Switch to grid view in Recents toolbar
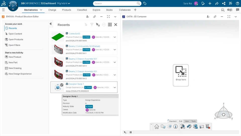The width and height of the screenshot is (241, 136). (110, 24)
